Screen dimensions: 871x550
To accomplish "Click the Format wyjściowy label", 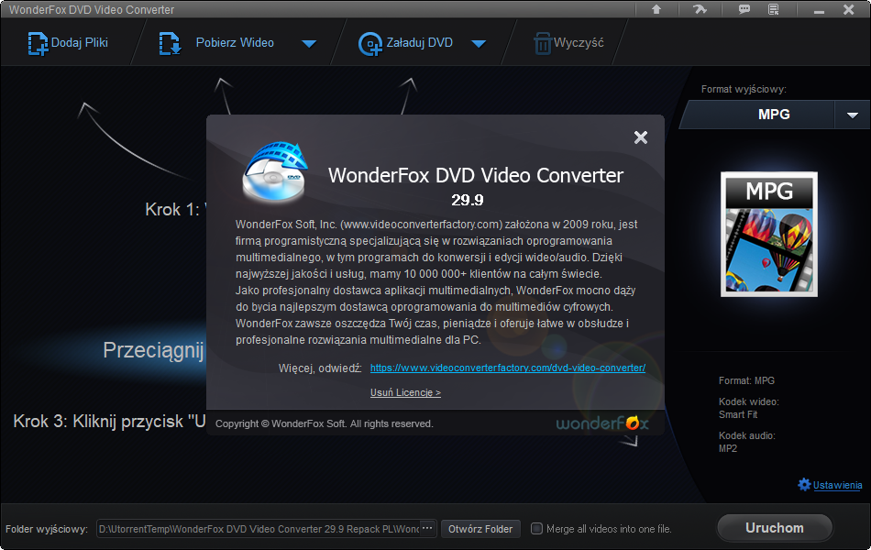I will 744,89.
